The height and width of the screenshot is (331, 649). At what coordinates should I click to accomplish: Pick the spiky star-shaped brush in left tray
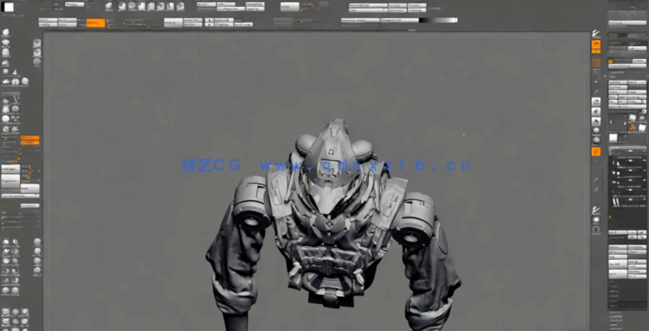coord(6,82)
